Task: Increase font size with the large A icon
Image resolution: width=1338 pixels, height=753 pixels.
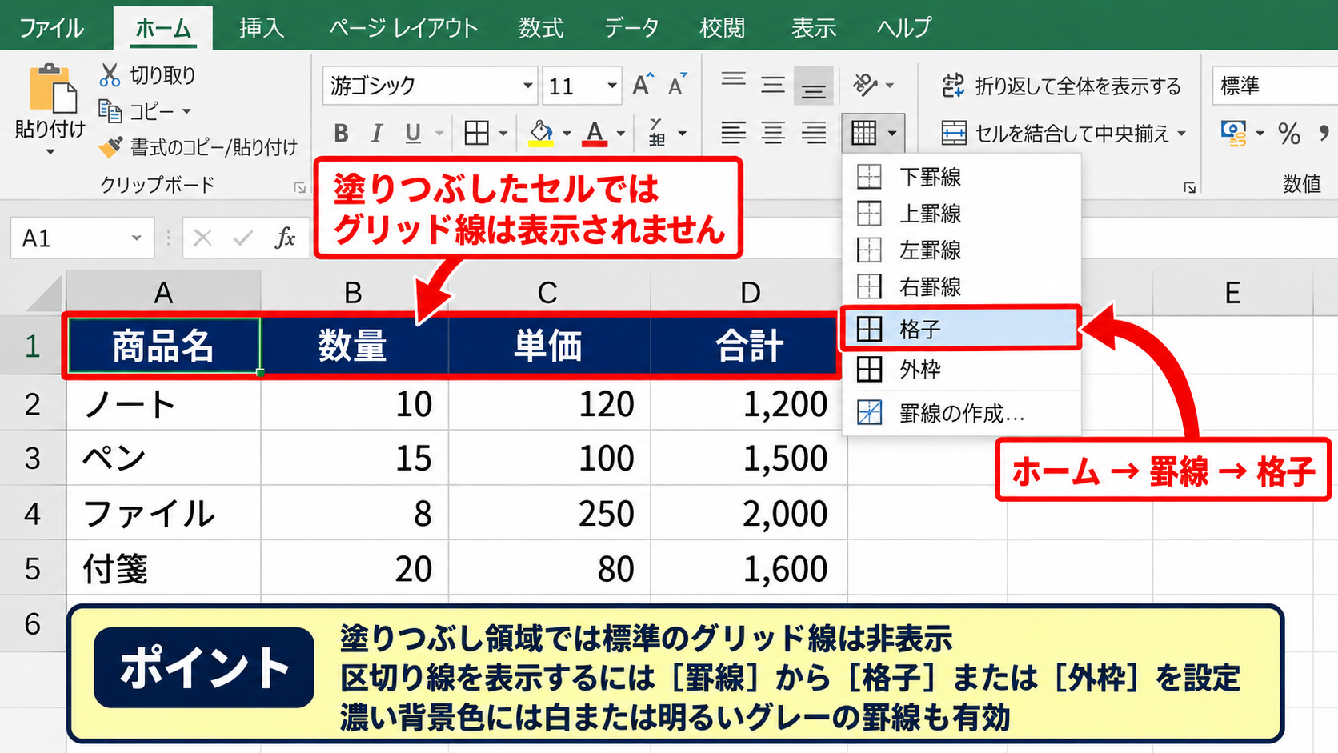Action: pyautogui.click(x=643, y=85)
